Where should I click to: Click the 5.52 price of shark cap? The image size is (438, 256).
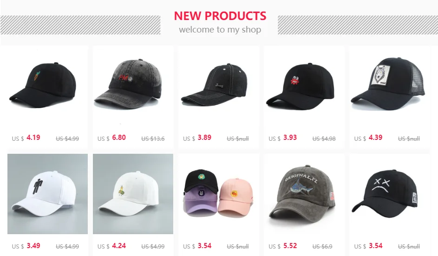pos(290,246)
